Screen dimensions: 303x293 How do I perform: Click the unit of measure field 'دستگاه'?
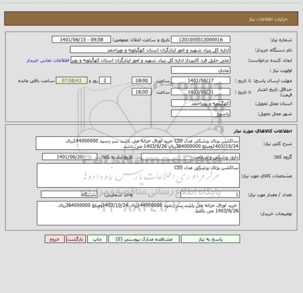pyautogui.click(x=69, y=195)
